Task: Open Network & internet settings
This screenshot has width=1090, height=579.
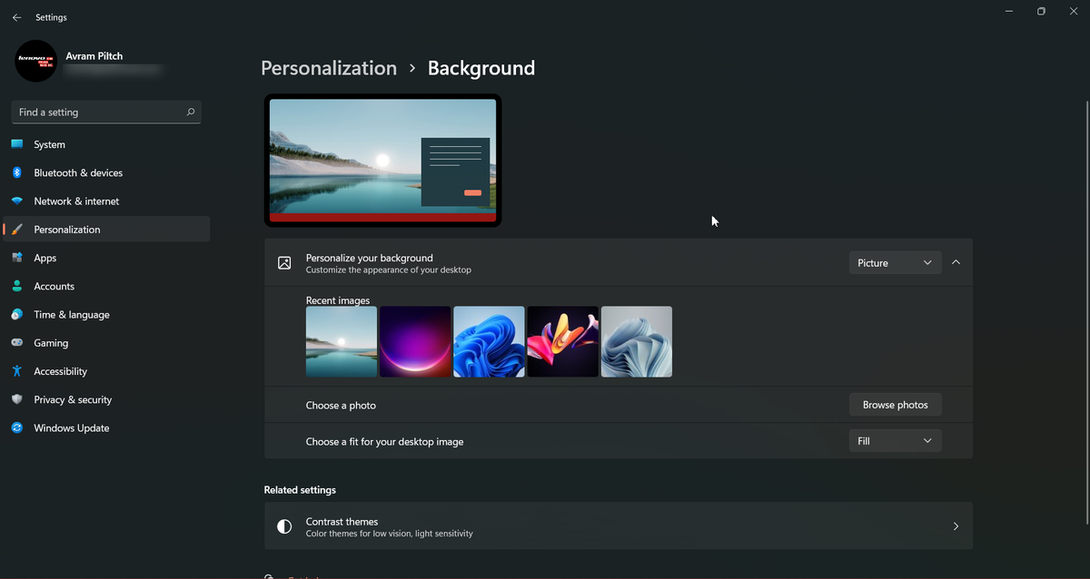Action: [x=76, y=201]
